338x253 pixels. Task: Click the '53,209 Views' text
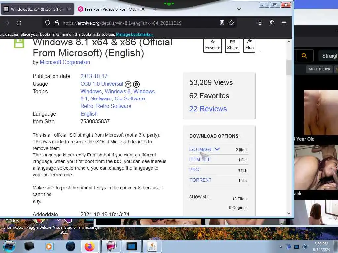211,82
